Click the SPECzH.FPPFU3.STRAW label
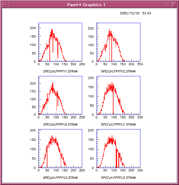 point(118,178)
